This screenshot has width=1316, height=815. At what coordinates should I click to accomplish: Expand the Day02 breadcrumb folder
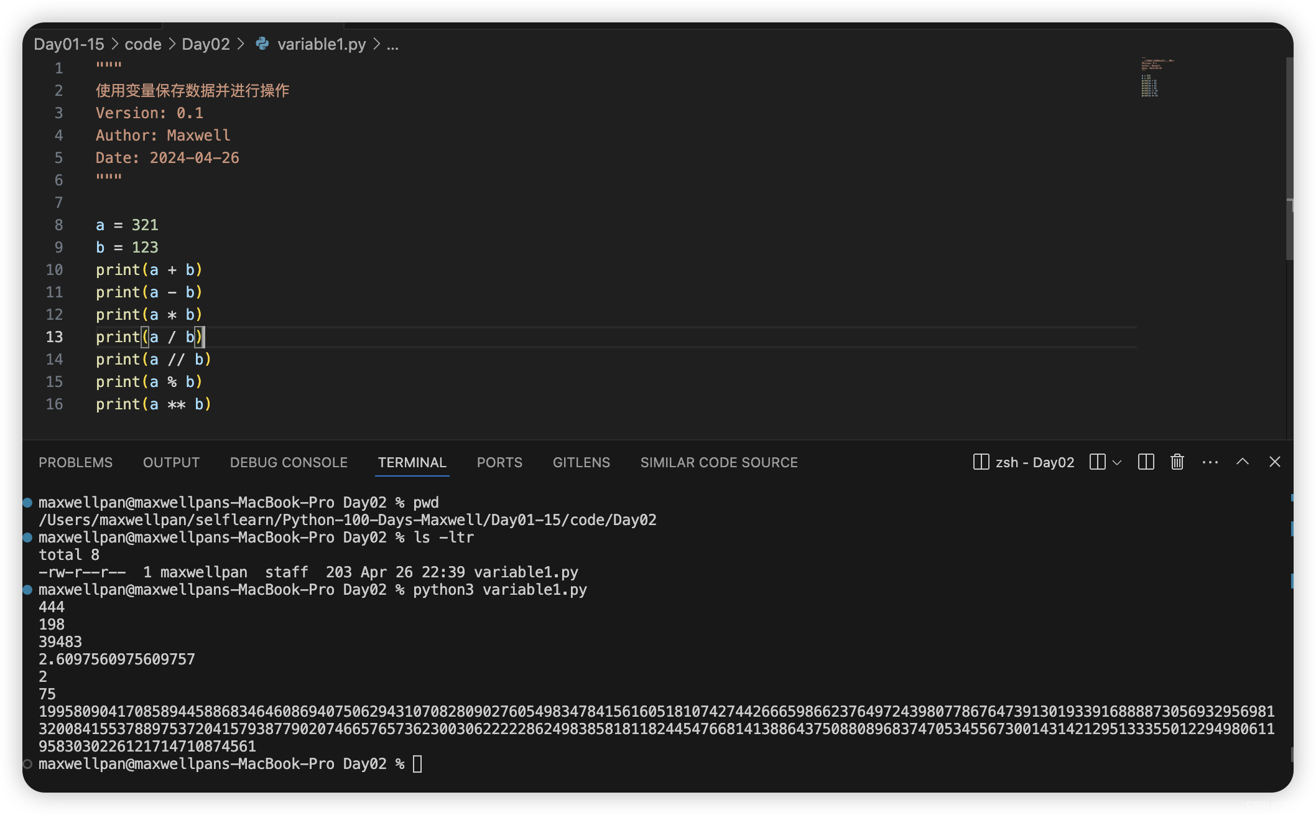coord(206,44)
